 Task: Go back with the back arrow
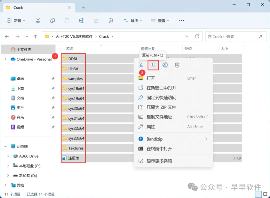click(7, 36)
